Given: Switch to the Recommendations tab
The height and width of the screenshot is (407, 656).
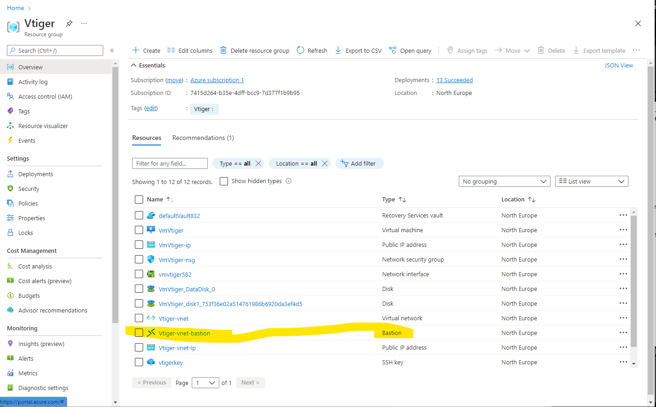Looking at the screenshot, I should tap(203, 138).
